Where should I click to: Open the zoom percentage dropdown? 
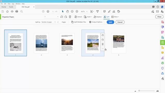pyautogui.click(x=87, y=11)
